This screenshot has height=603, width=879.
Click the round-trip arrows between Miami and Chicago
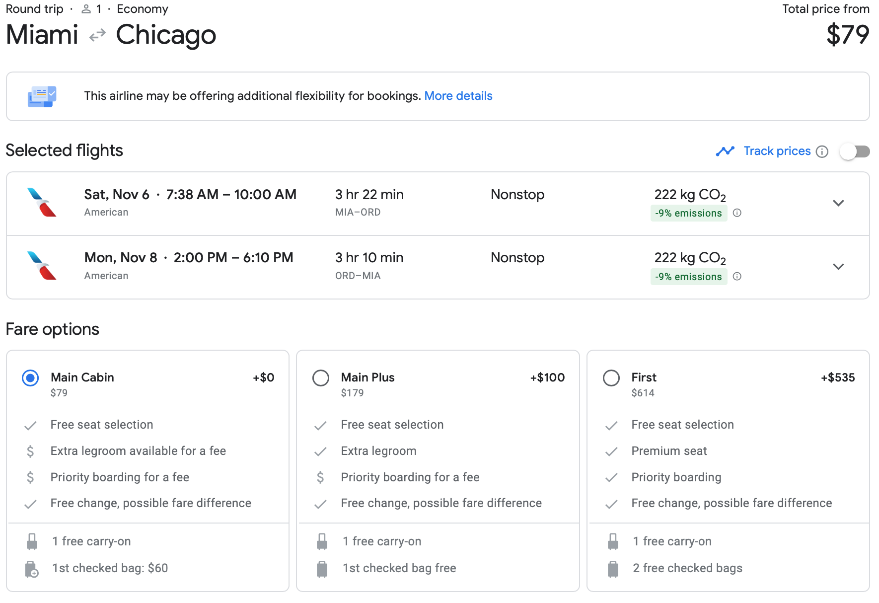pos(97,35)
